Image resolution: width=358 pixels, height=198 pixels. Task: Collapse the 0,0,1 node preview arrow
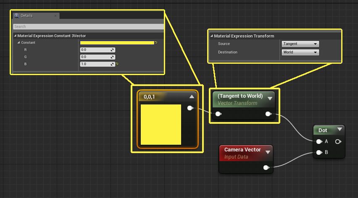pos(192,96)
